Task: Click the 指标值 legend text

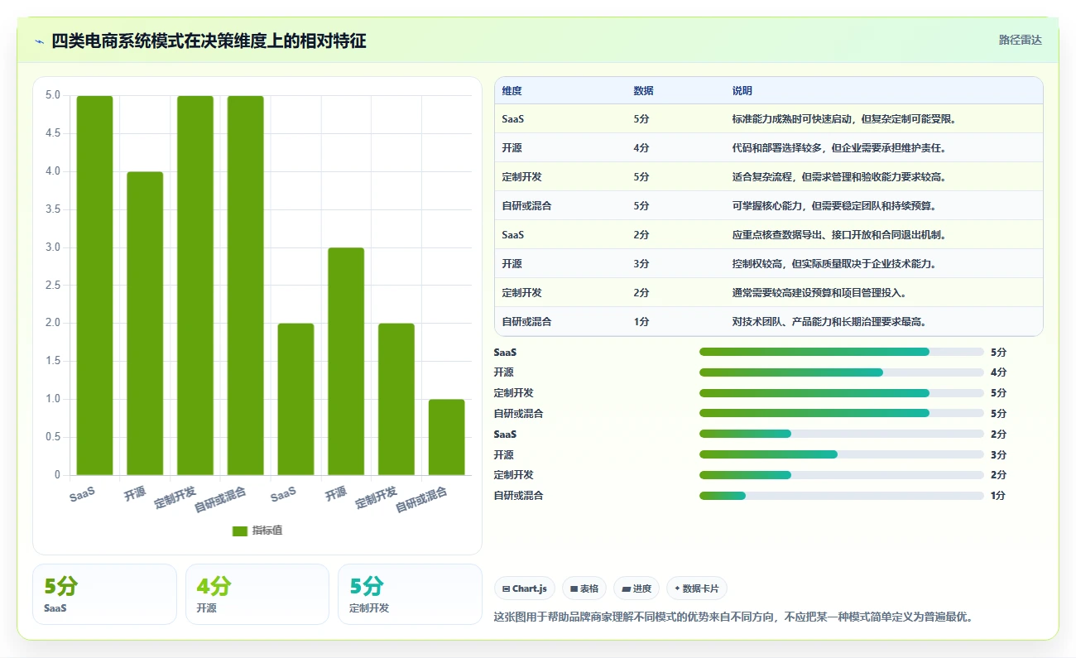Action: coord(267,531)
